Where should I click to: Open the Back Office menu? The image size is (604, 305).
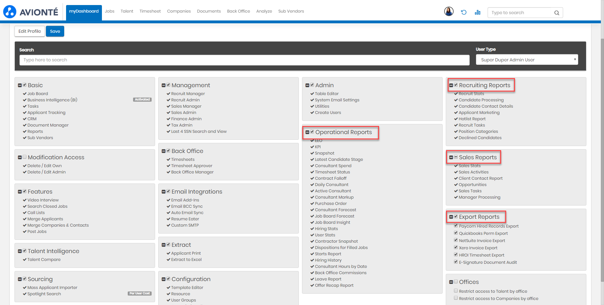[x=238, y=11]
